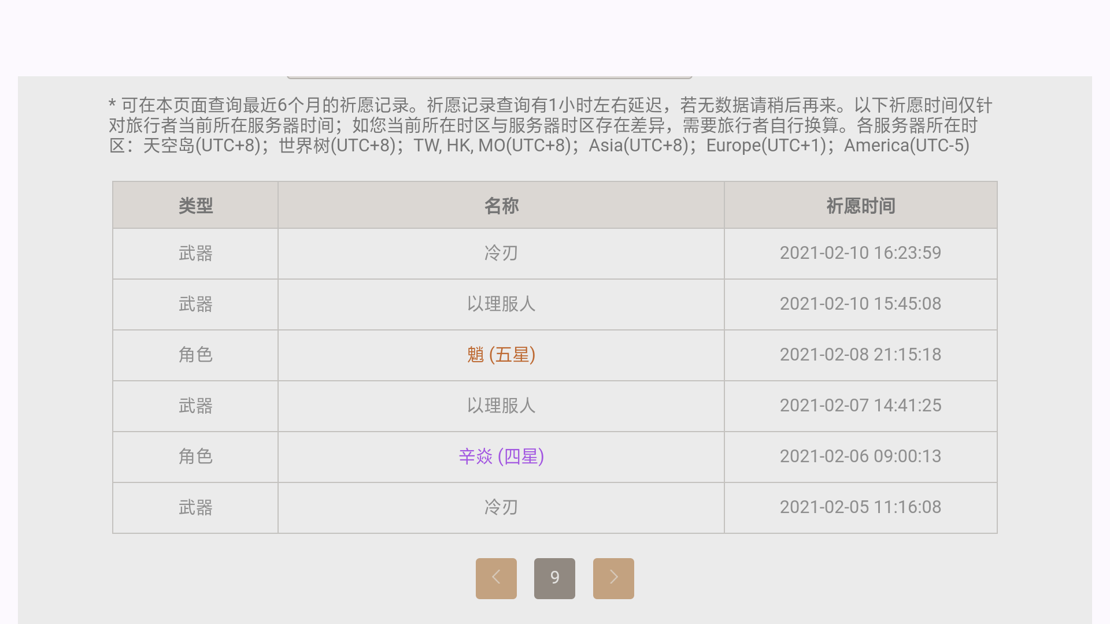Select five-star character 魈 (五星)
1110x624 pixels.
click(x=501, y=355)
